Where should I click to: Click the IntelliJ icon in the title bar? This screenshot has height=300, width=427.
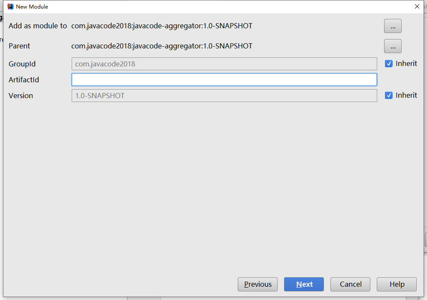click(10, 6)
